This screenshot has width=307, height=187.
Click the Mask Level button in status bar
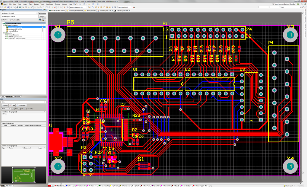click(296, 186)
